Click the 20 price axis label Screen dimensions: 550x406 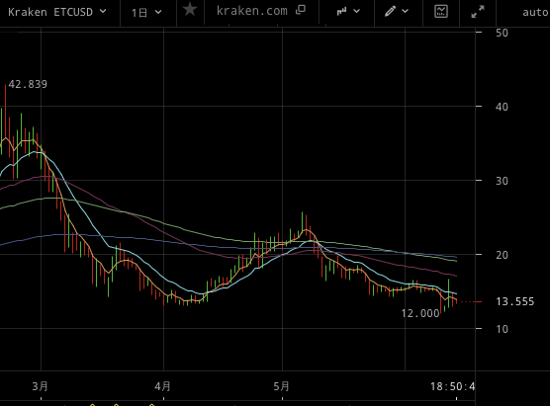(502, 255)
